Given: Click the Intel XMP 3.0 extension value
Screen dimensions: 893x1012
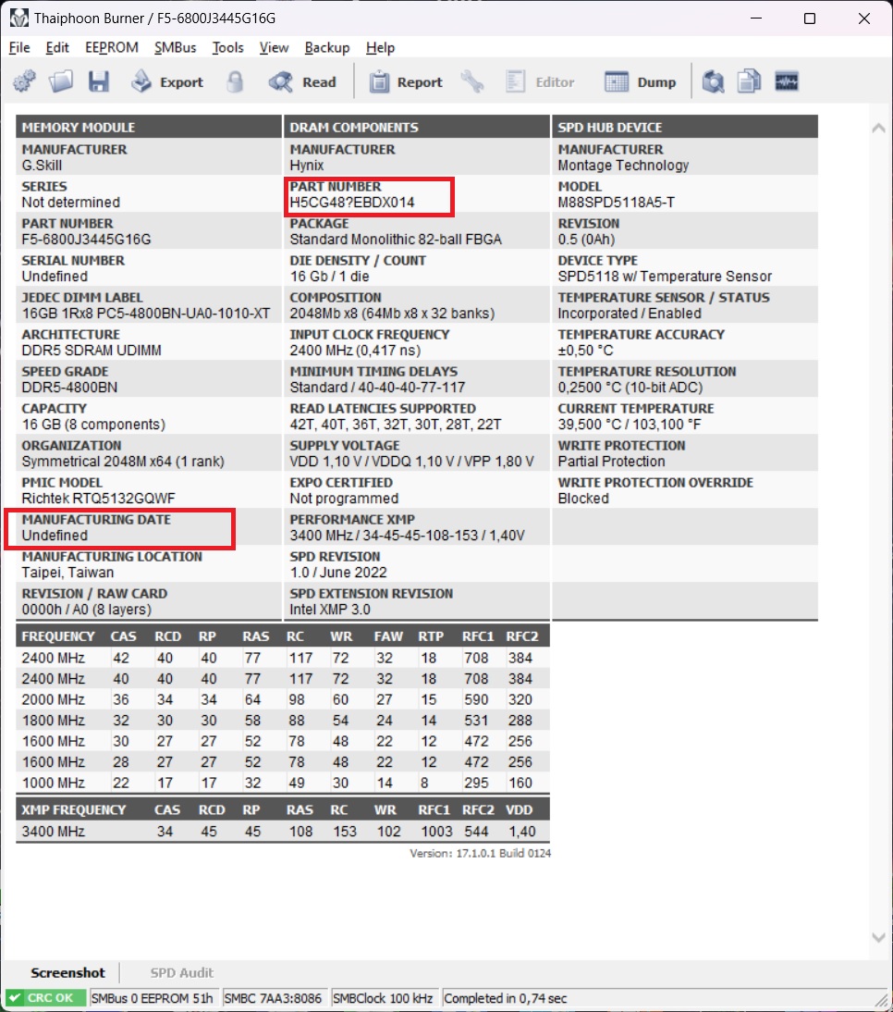Looking at the screenshot, I should 330,610.
